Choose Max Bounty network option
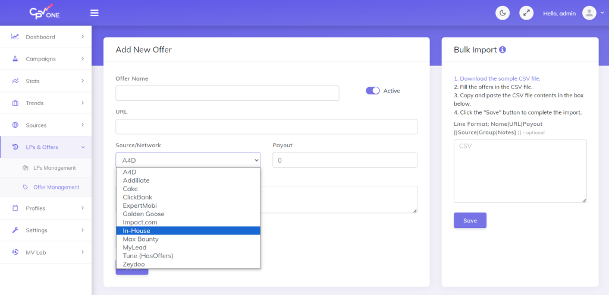 (x=188, y=239)
